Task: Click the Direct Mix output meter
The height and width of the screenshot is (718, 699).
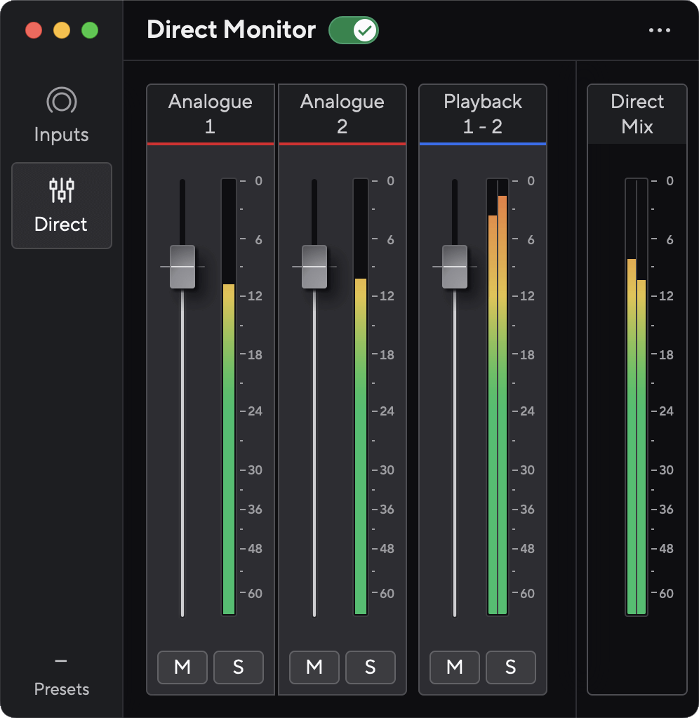Action: (x=636, y=421)
